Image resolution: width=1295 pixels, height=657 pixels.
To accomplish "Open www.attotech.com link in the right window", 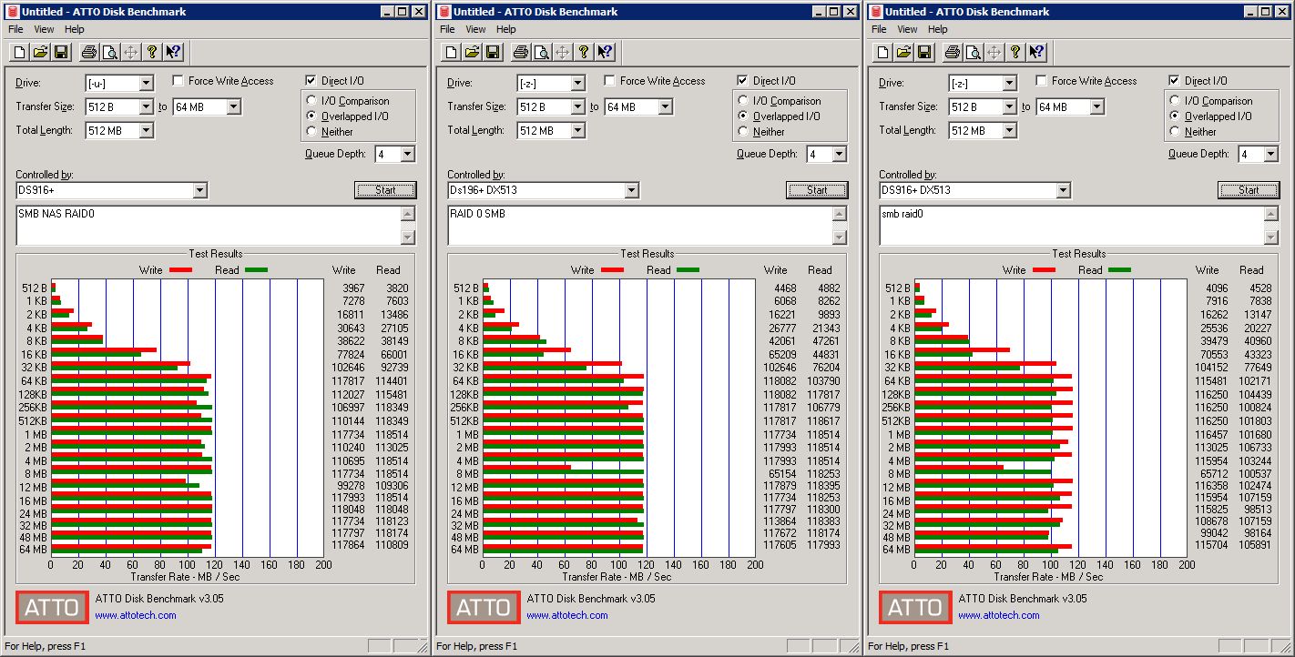I will (x=999, y=615).
